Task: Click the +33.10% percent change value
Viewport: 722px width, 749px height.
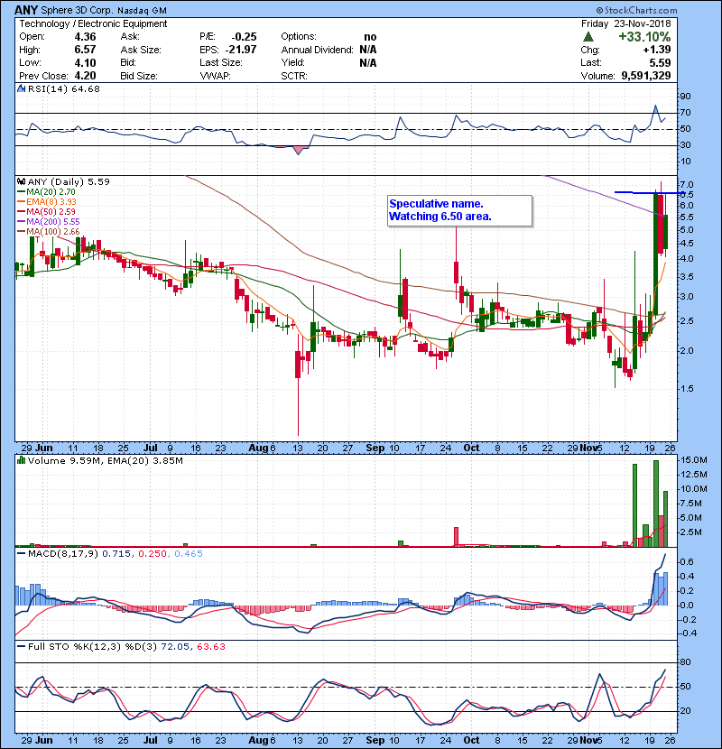Action: pos(644,37)
